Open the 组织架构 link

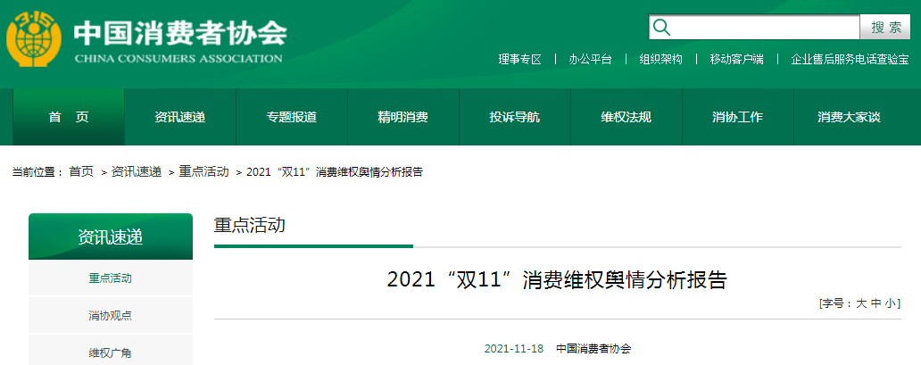(x=660, y=60)
